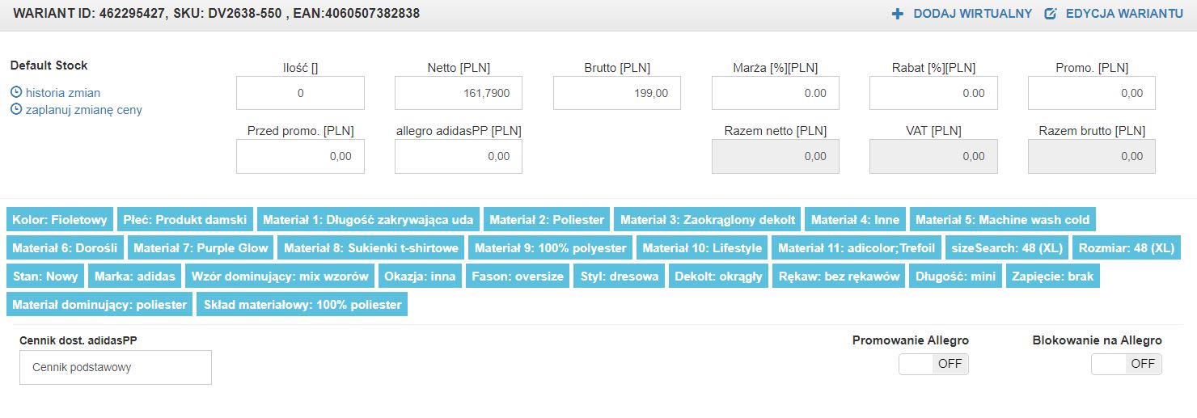
Task: Click the Kolor: Fioletowy attribute tag
Action: 60,220
